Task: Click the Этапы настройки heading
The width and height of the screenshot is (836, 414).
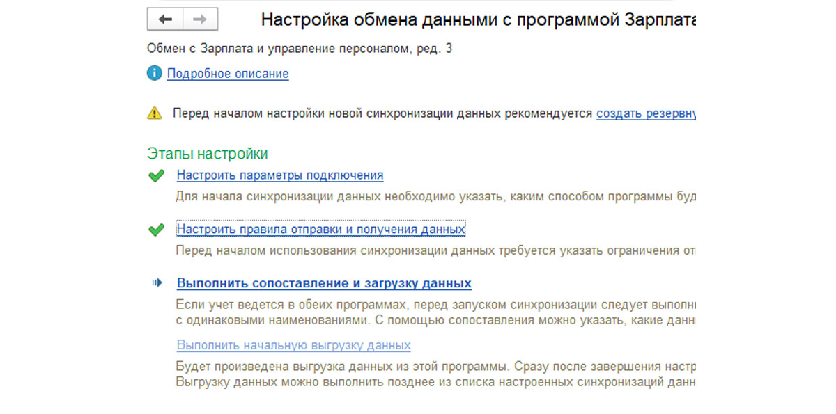Action: click(208, 154)
